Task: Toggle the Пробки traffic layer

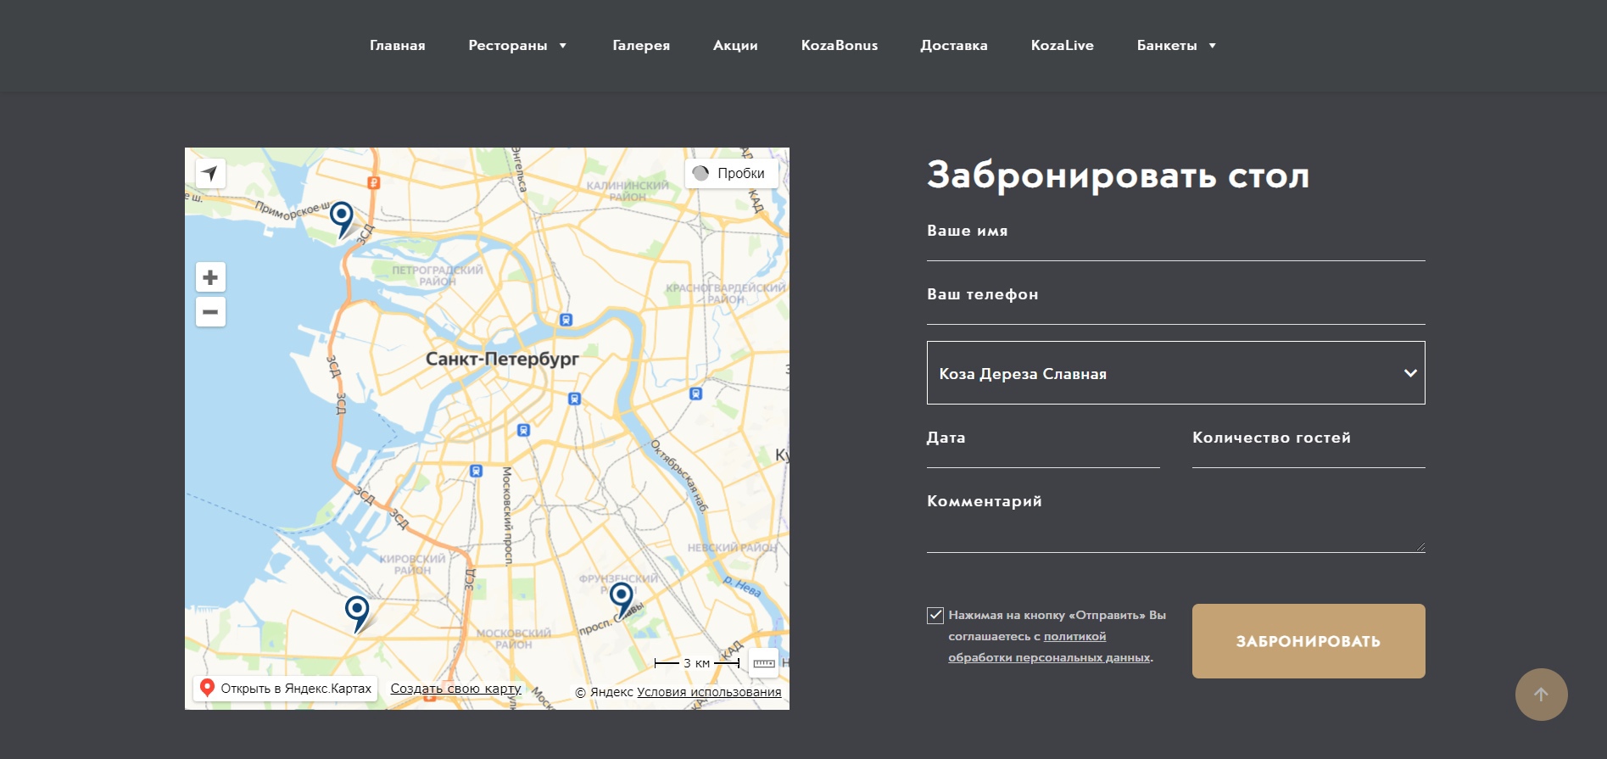Action: [731, 173]
